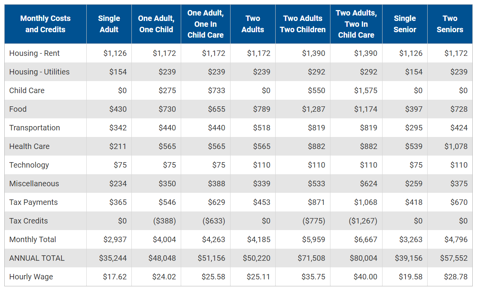Select the Transportation row label
477x291 pixels.
[x=35, y=128]
